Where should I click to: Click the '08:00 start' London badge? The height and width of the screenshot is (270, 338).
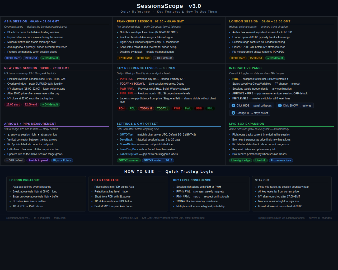(238, 58)
